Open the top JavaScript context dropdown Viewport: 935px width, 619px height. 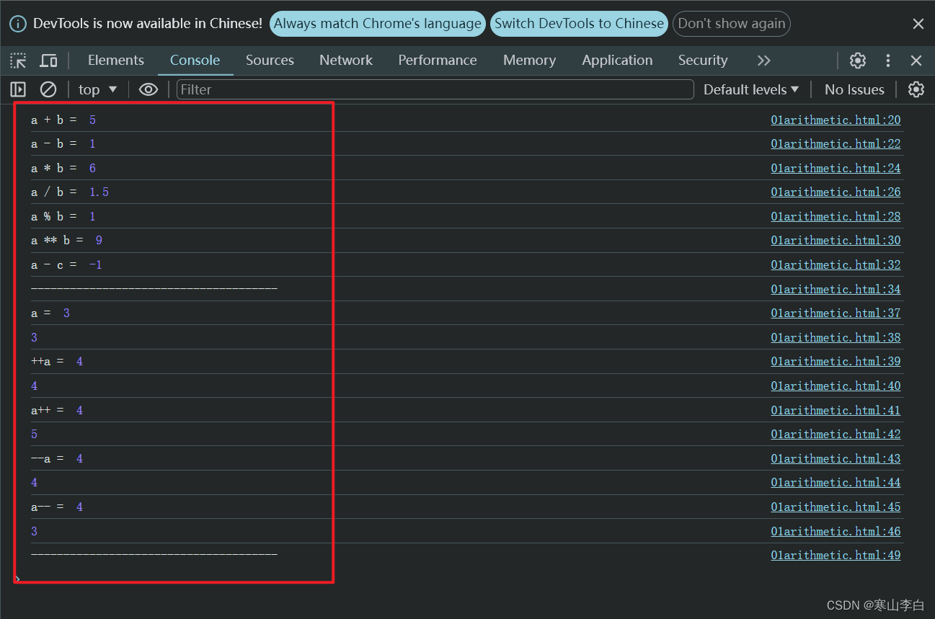[97, 89]
